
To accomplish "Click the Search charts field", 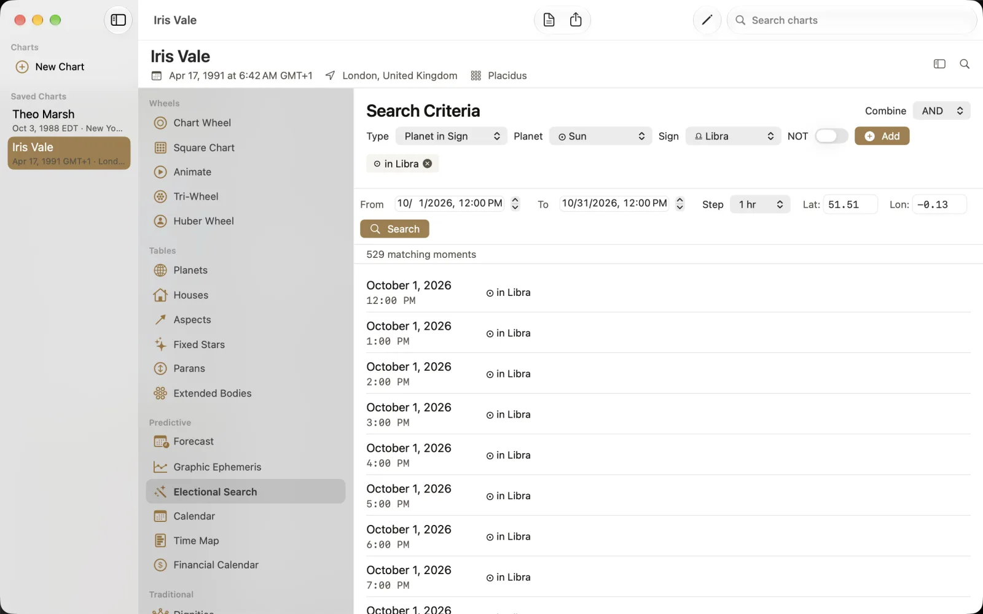I will (852, 20).
